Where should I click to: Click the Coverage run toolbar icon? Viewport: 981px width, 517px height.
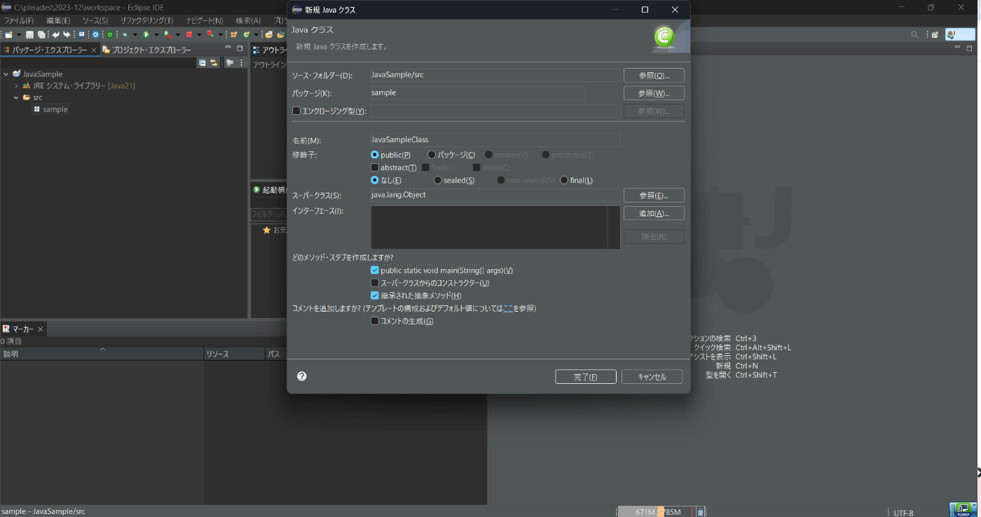167,34
